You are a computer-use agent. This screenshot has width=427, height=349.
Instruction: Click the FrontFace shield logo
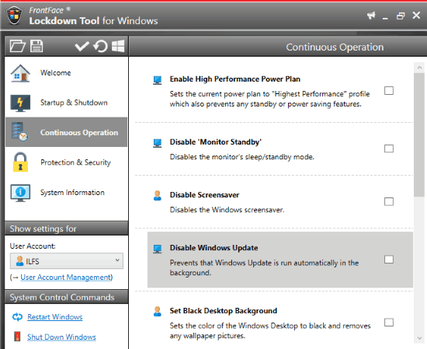click(14, 16)
